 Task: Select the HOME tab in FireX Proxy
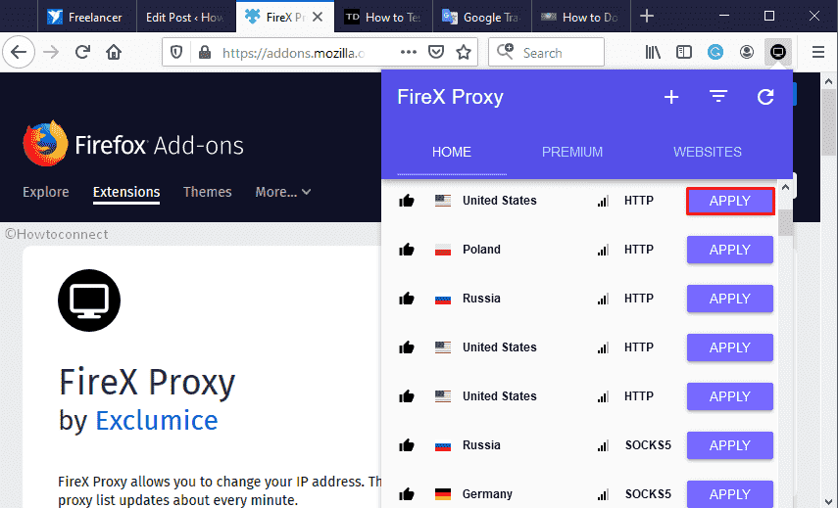[x=452, y=152]
